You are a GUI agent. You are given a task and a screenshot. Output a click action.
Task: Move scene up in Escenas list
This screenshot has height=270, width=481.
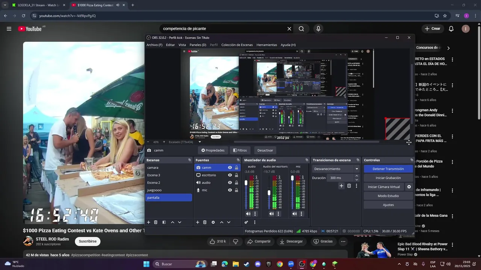tap(172, 222)
